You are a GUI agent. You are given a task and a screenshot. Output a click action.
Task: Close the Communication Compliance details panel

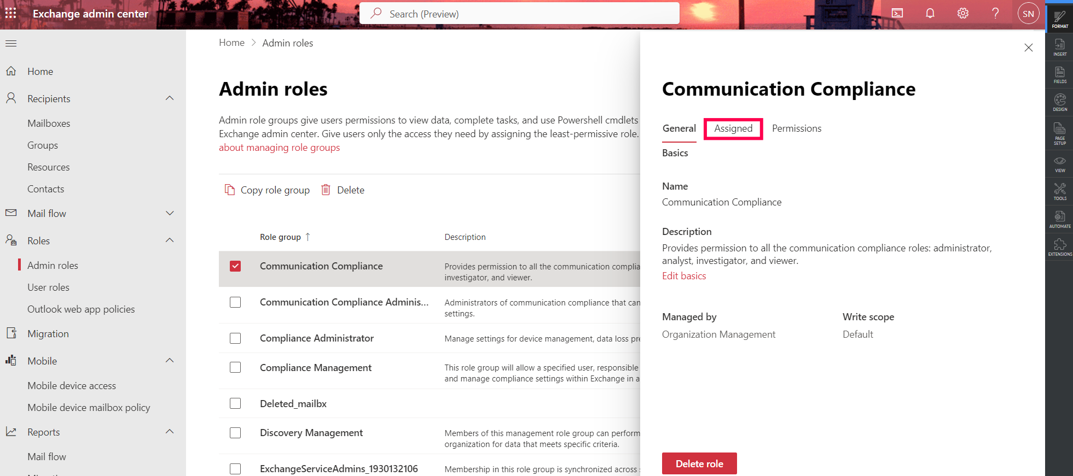click(1029, 48)
